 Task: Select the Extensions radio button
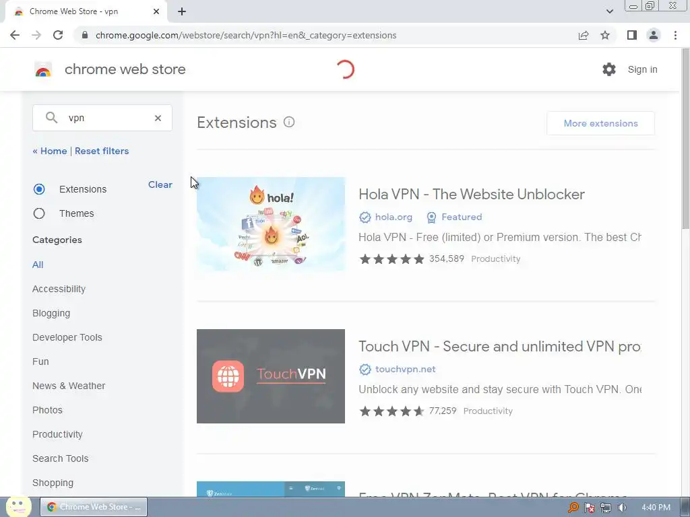click(x=39, y=189)
